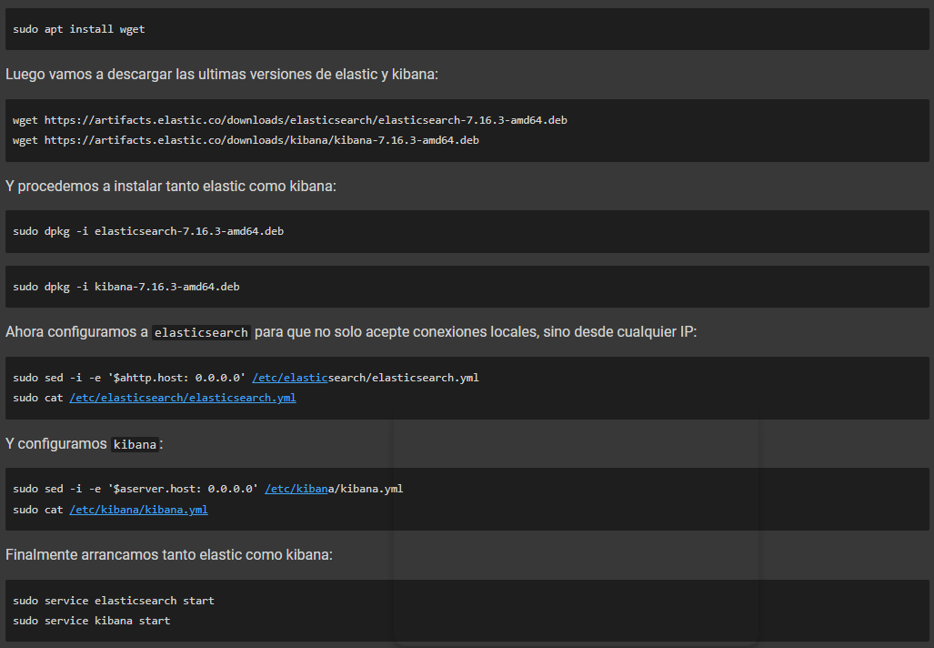
Task: Open the /etc/elasticsearch/elasticsearch.yml link
Action: pyautogui.click(x=183, y=397)
